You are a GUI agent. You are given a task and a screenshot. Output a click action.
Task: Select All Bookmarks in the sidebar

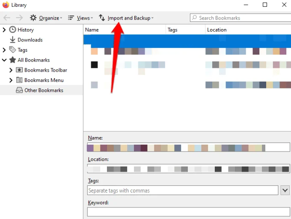33,60
